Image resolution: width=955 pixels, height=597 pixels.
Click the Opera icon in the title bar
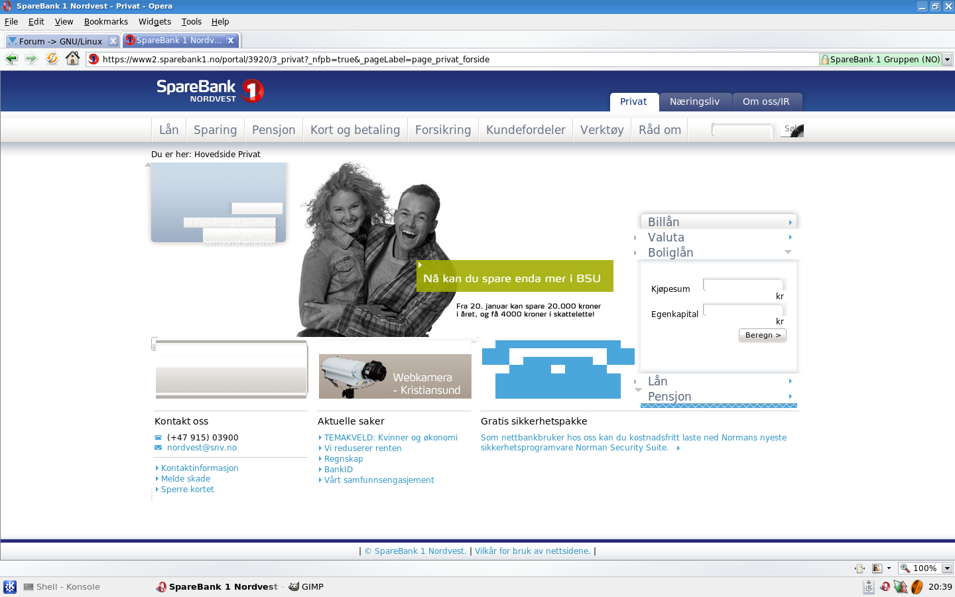7,6
